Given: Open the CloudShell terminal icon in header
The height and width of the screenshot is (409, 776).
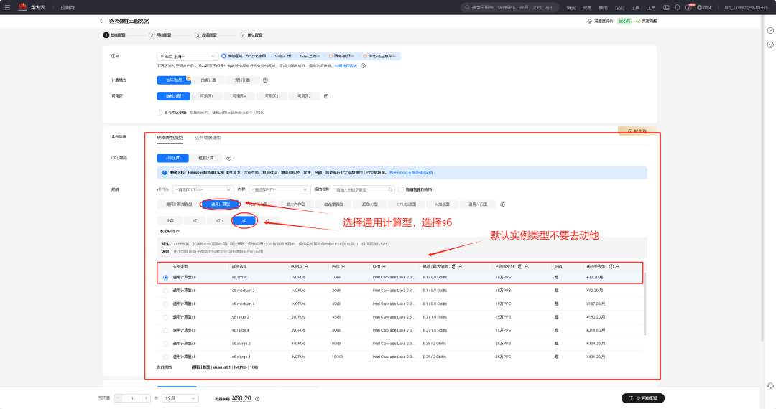Looking at the screenshot, I should click(666, 7).
